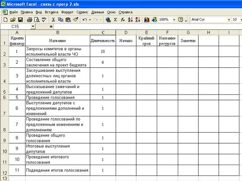The width and height of the screenshot is (242, 181).
Task: Open the Правка menu
Action: click(27, 12)
